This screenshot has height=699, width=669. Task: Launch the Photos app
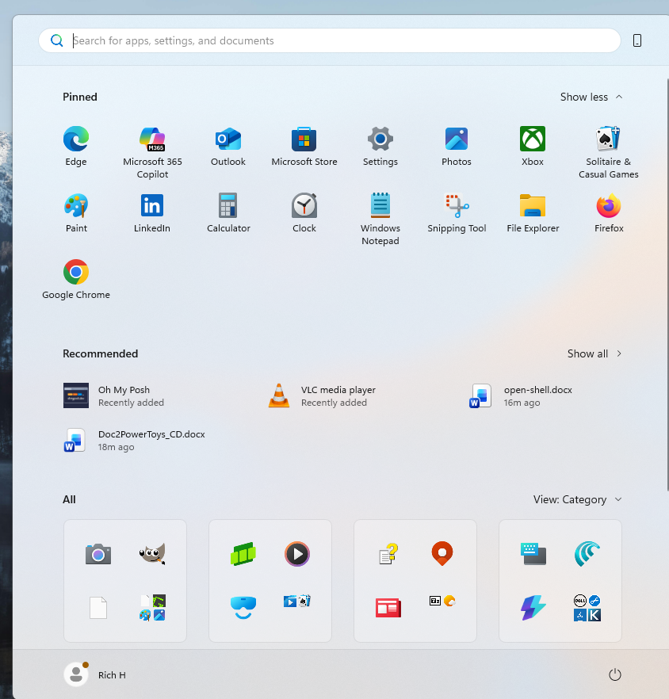pos(457,147)
